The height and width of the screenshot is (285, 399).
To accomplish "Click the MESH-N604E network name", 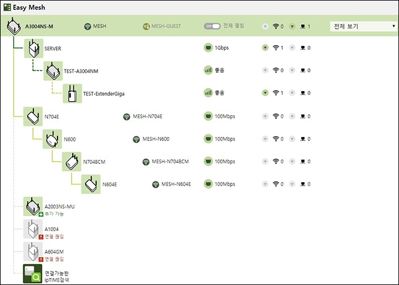I will pos(176,184).
